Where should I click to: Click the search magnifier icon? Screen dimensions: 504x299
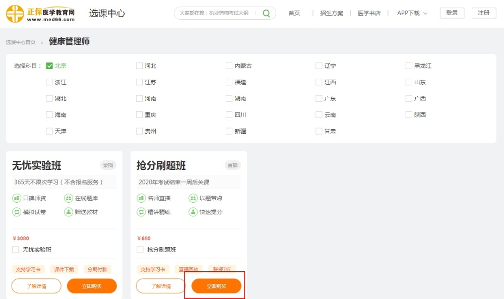(x=266, y=13)
